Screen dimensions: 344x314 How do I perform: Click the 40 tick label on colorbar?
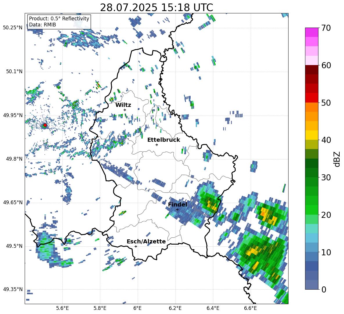[x=326, y=140]
